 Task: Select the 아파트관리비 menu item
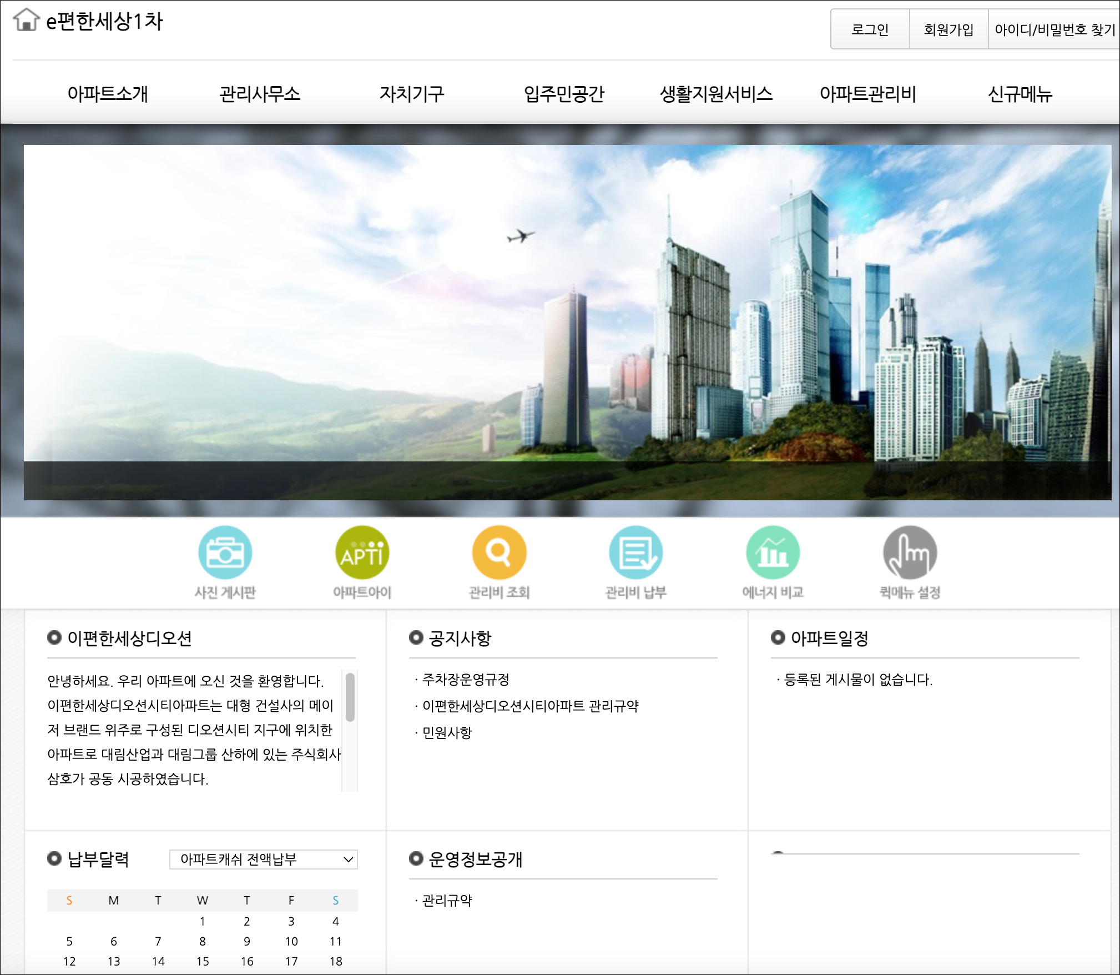click(x=867, y=93)
